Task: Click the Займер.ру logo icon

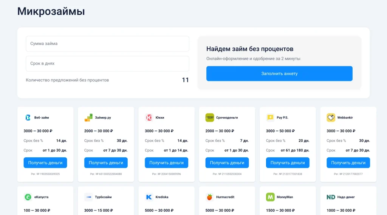Action: click(88, 117)
